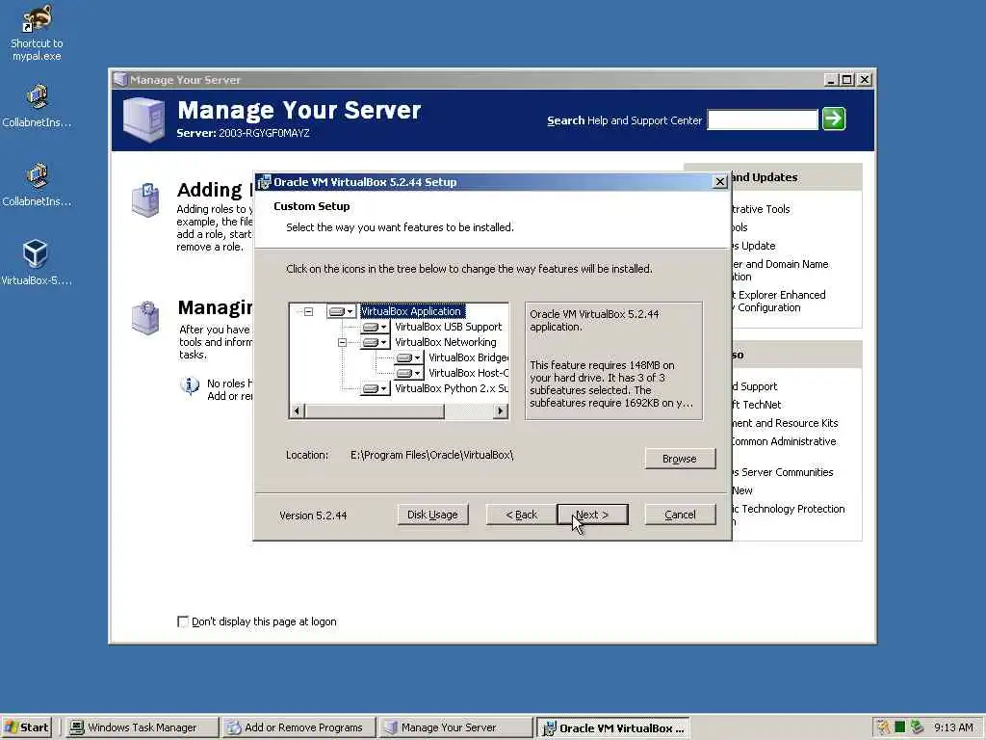Select the second CollabnetIns desktop icon
The image size is (986, 740).
(37, 185)
